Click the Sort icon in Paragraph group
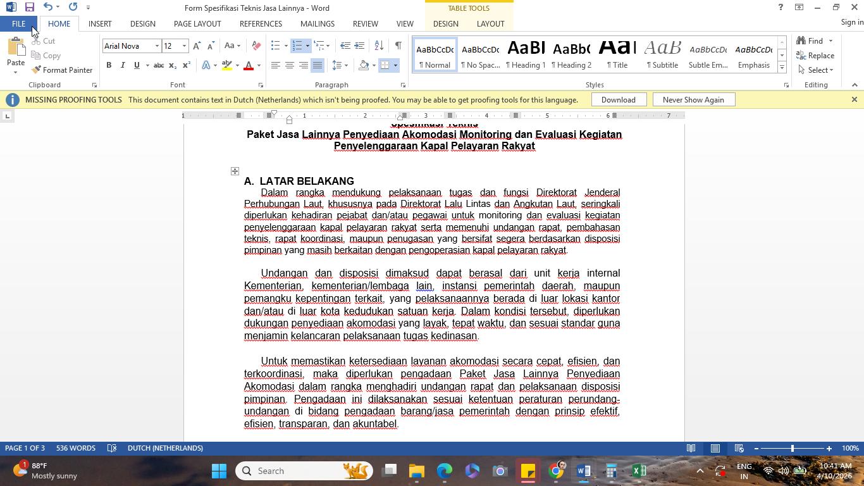Screen dimensions: 864x486 (x=379, y=46)
